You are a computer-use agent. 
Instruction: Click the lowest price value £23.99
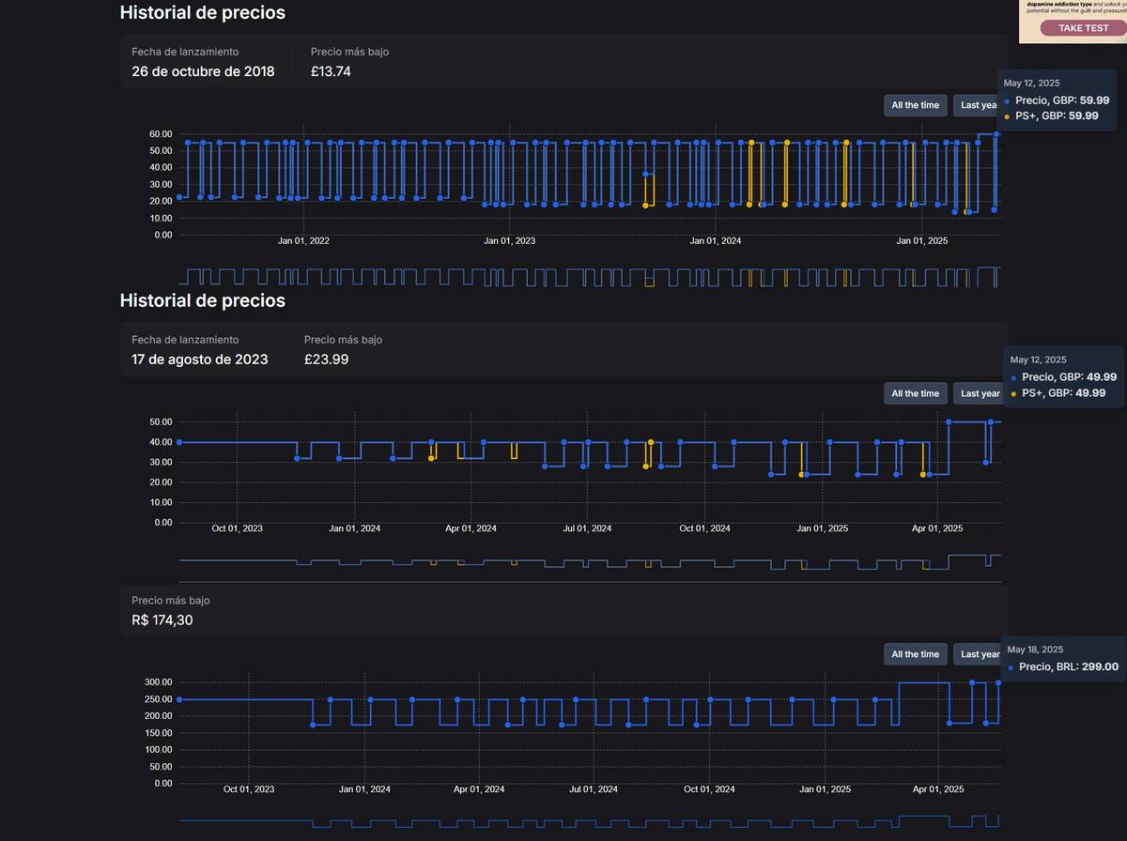[x=326, y=359]
